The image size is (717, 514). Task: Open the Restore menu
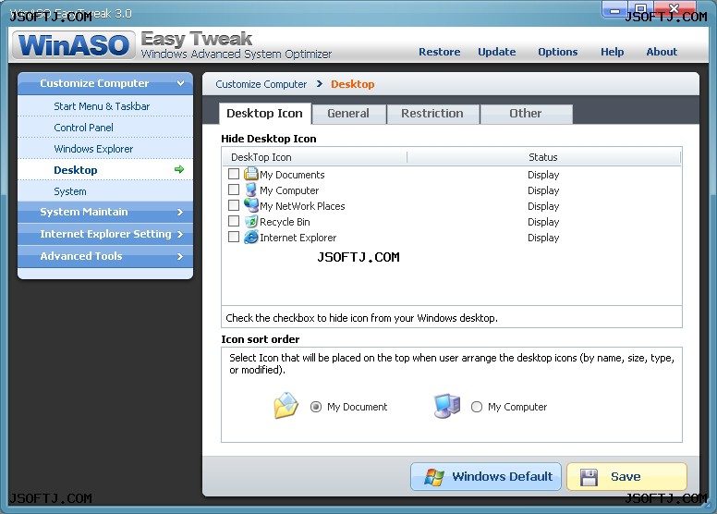pos(440,52)
